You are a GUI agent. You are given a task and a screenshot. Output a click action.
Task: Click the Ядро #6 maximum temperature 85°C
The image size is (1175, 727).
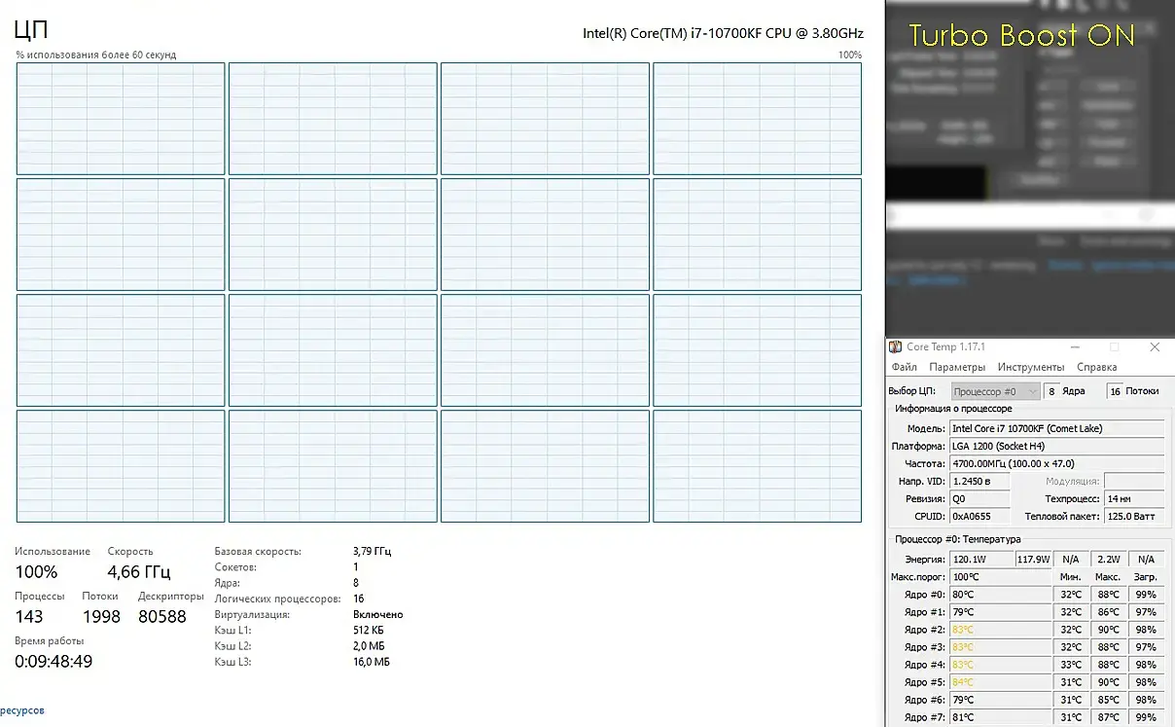[x=1107, y=700]
